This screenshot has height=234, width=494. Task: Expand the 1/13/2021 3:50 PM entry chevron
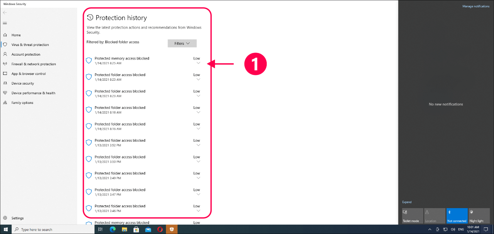click(x=198, y=161)
